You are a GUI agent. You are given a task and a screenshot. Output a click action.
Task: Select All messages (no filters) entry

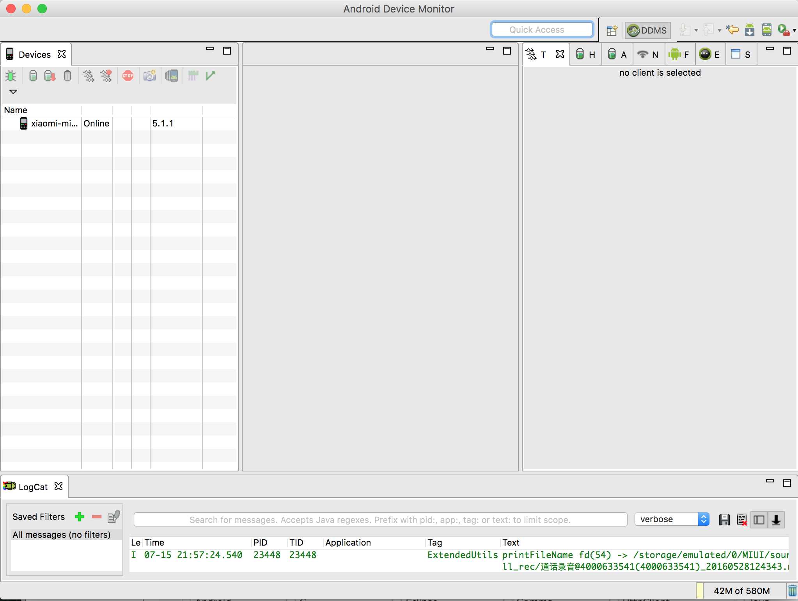[x=67, y=535]
